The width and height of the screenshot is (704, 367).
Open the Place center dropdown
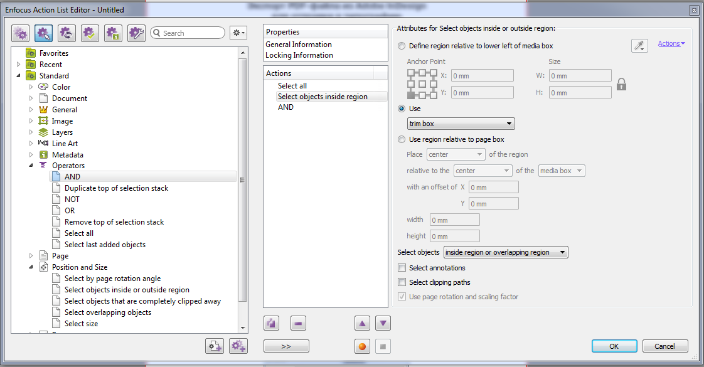(x=456, y=154)
